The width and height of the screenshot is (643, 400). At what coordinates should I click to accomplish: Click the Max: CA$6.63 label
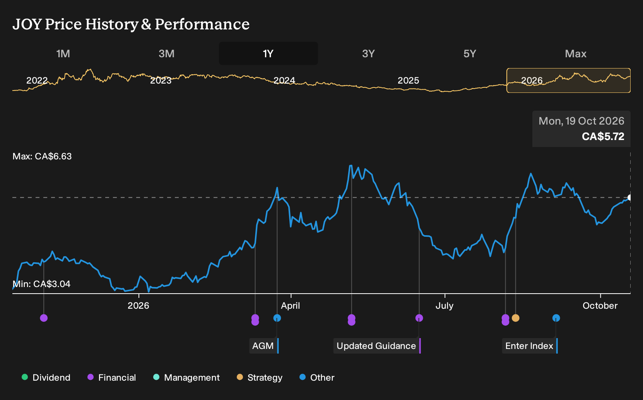(x=42, y=156)
